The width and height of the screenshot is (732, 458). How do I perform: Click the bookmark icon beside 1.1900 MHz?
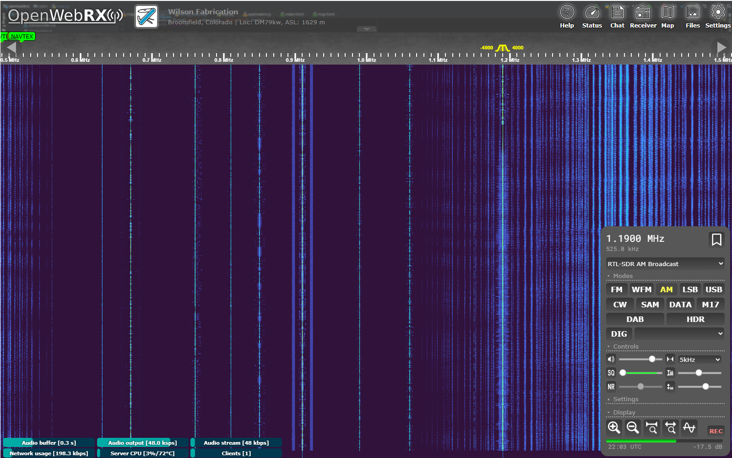point(716,240)
